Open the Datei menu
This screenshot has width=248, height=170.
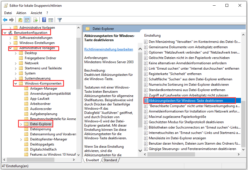(8, 13)
